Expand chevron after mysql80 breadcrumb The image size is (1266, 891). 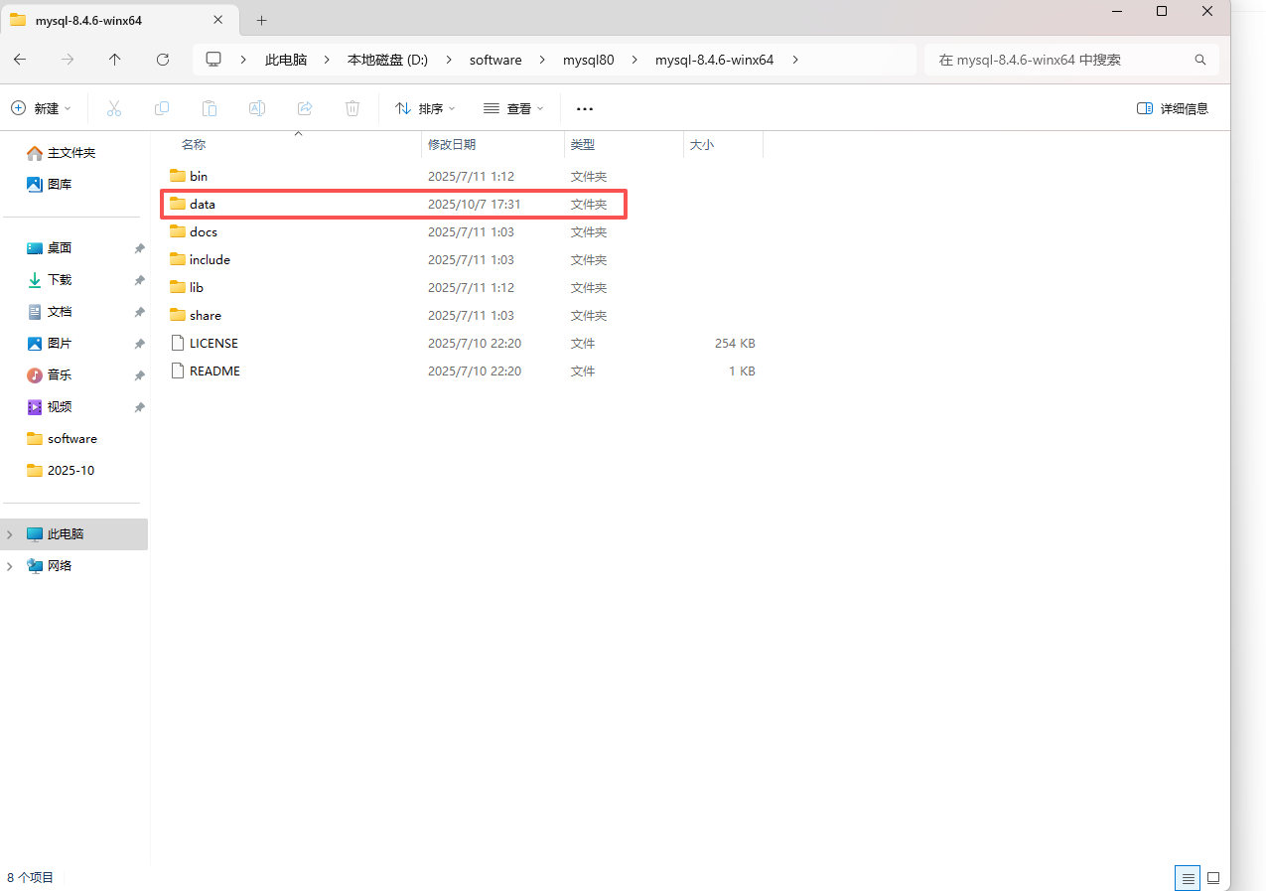tap(634, 60)
